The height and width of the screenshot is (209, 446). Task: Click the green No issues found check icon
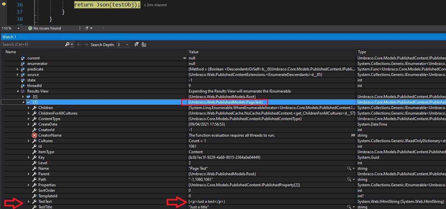point(30,28)
